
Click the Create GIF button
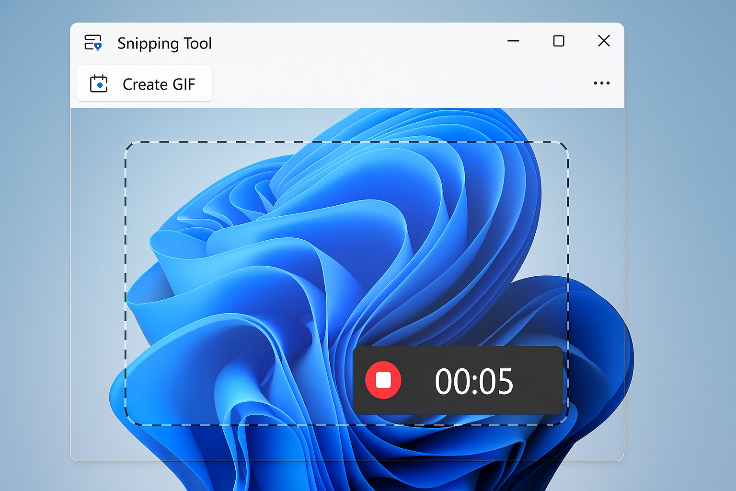(x=144, y=83)
